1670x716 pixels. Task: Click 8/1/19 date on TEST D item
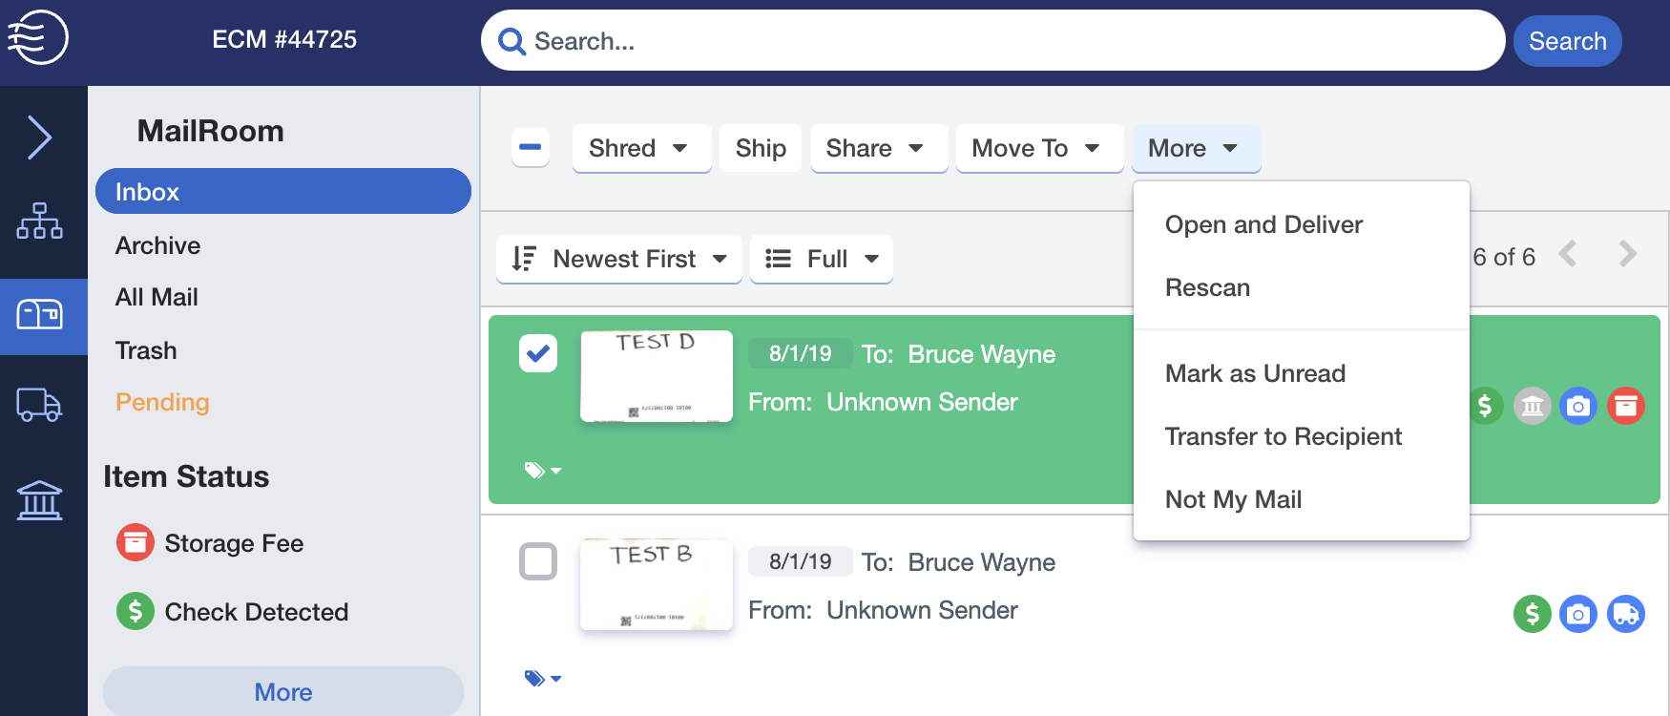[800, 353]
